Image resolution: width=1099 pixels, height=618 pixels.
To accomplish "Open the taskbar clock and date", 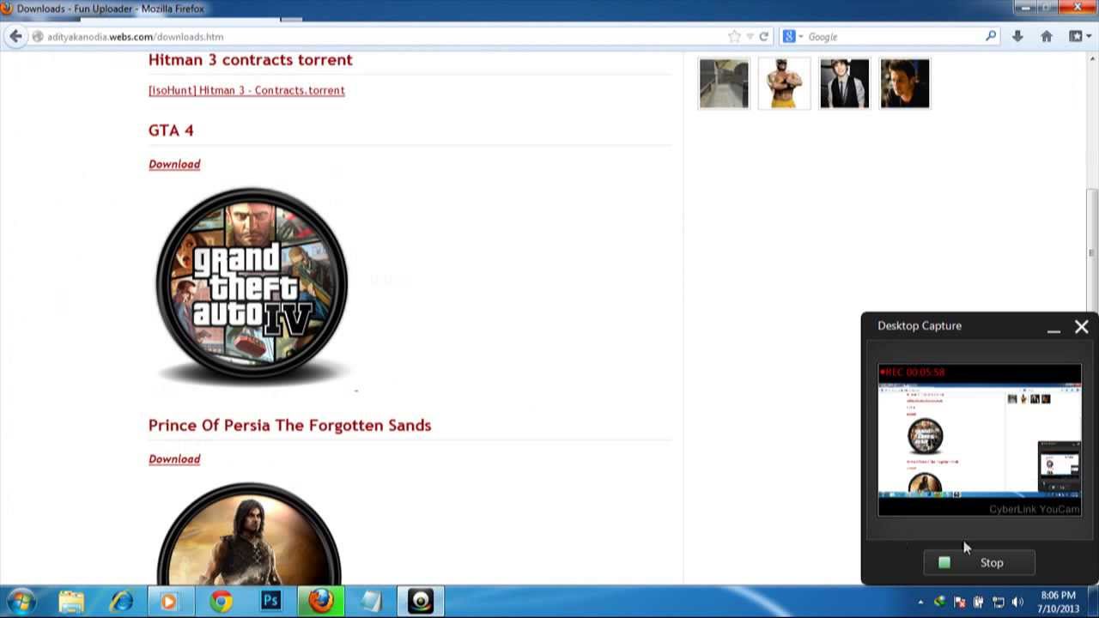I will coord(1058,602).
